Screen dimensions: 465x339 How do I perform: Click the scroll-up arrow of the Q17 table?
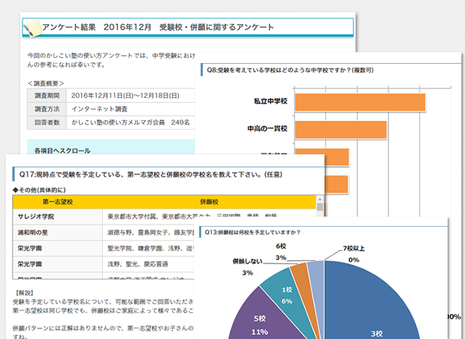[x=319, y=199]
